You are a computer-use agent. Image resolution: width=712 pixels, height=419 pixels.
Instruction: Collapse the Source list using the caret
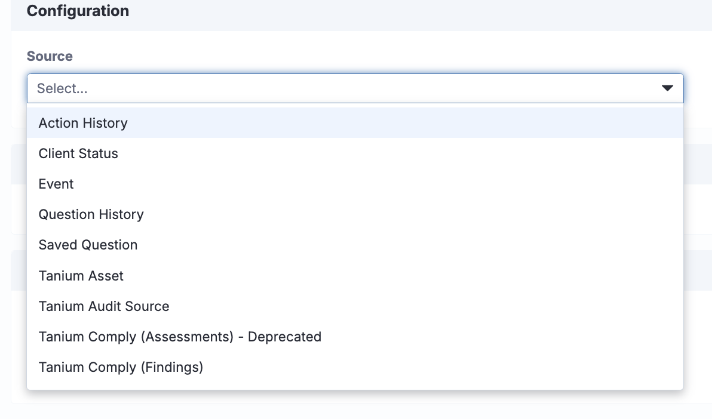click(667, 88)
